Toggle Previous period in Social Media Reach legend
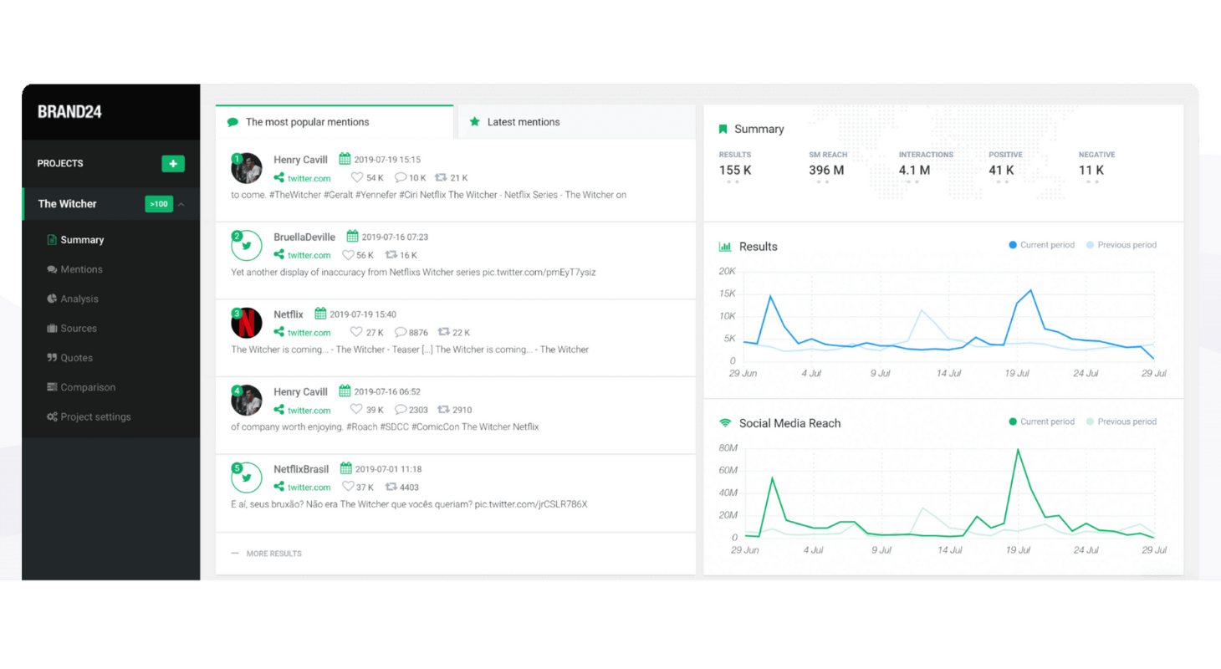1221x669 pixels. tap(1121, 421)
